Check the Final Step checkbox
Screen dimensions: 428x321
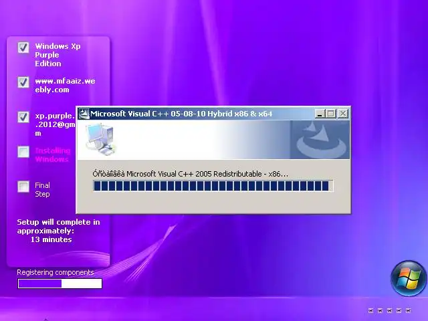click(23, 187)
